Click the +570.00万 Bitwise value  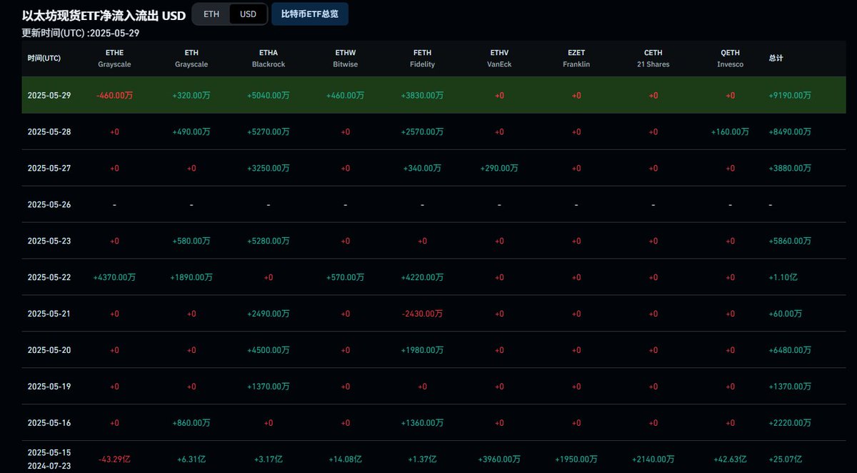345,277
